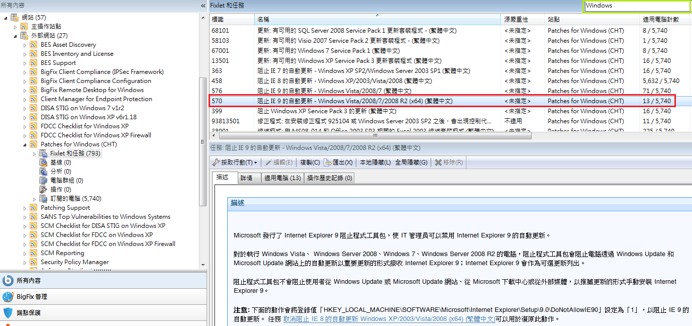692x326 pixels.
Task: Click Client Manager for Endpoint Protection icon
Action: pos(34,99)
